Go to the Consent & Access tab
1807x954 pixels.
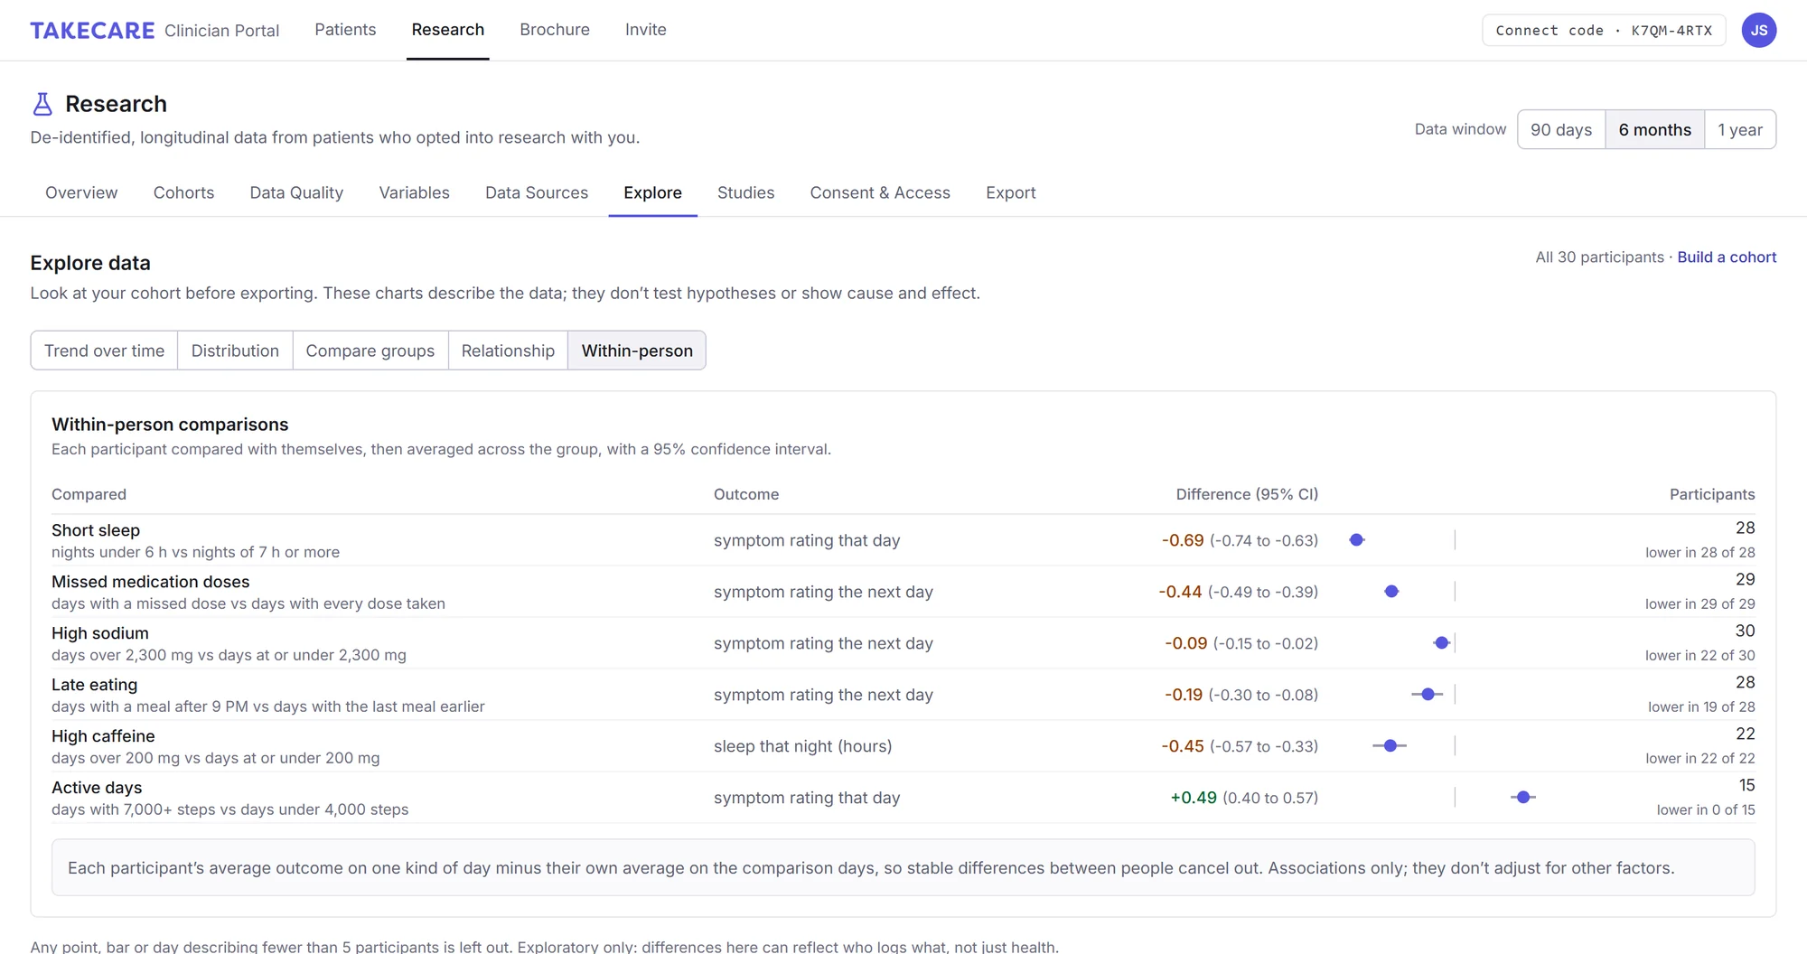coord(880,192)
